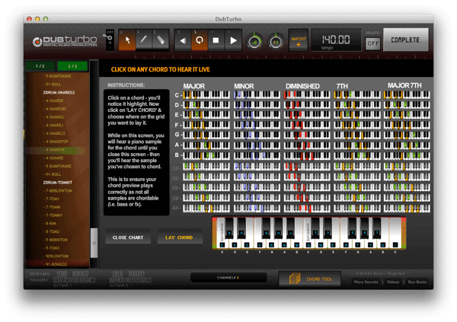Viewport: 457px width, 322px height.
Task: Preview the C Diminished chord
Action: (307, 95)
